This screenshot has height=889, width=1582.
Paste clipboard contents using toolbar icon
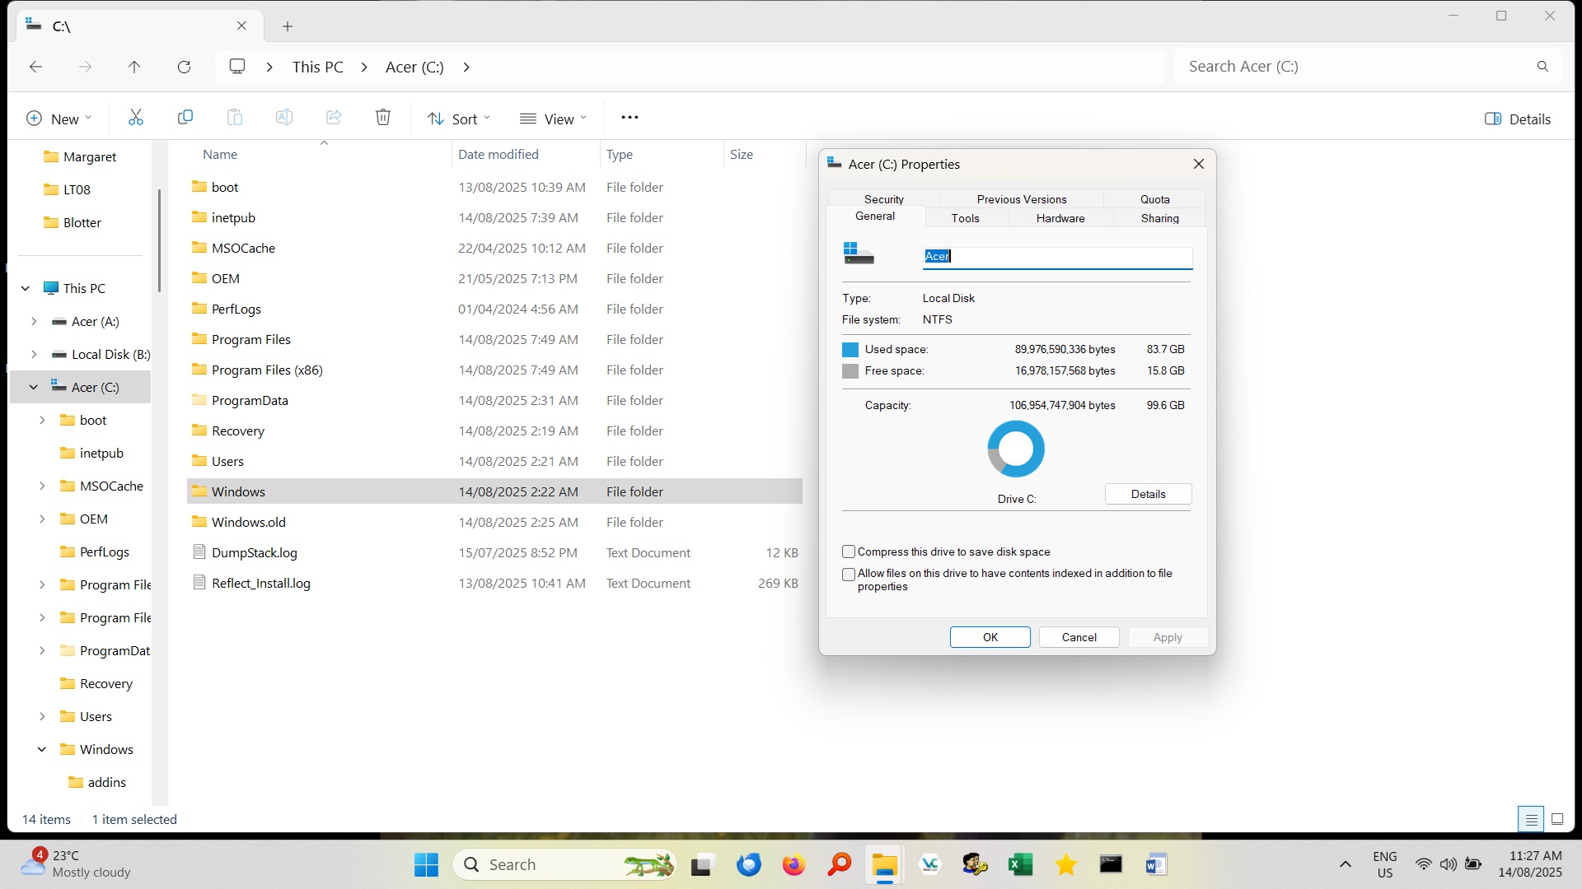coord(234,117)
